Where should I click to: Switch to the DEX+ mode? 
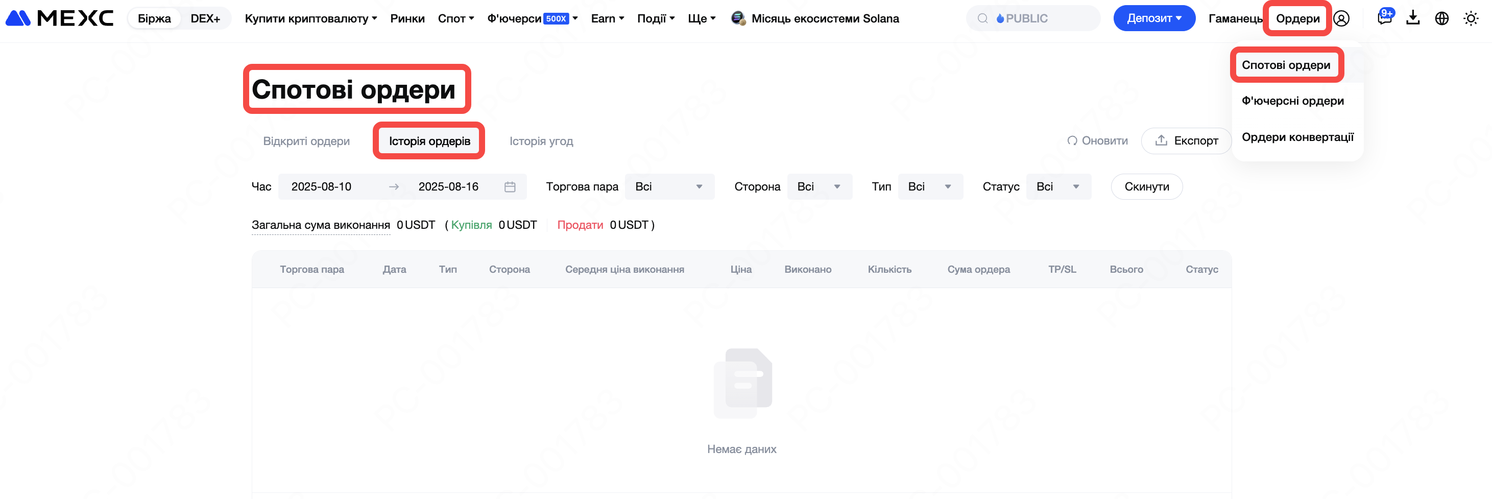(x=205, y=18)
